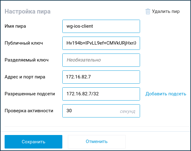Click the 'секунд' unit text
Viewport: 191px width, 151px height.
[x=127, y=111]
